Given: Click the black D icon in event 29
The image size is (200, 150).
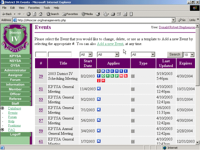Looking at the screenshot, I should [99, 71].
